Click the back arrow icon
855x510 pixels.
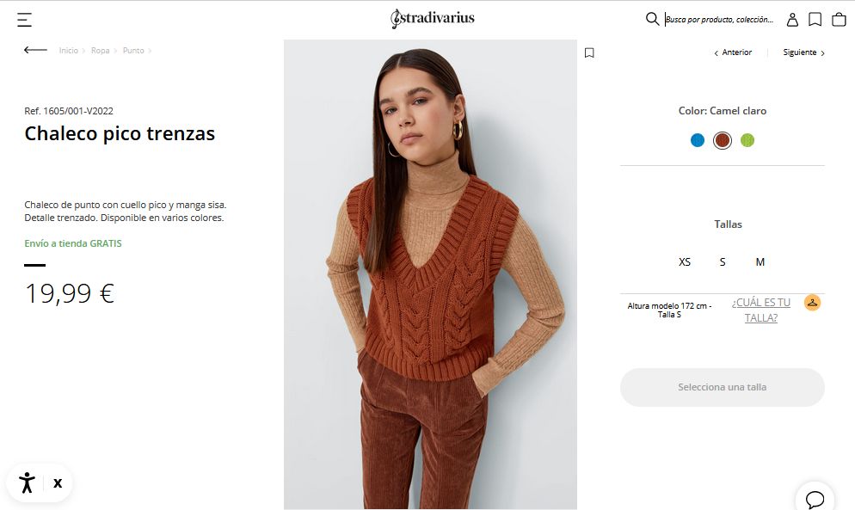(35, 50)
